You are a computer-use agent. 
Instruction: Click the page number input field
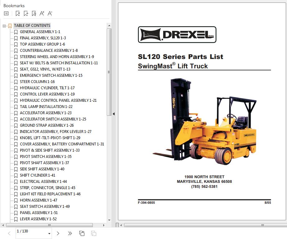(31, 232)
